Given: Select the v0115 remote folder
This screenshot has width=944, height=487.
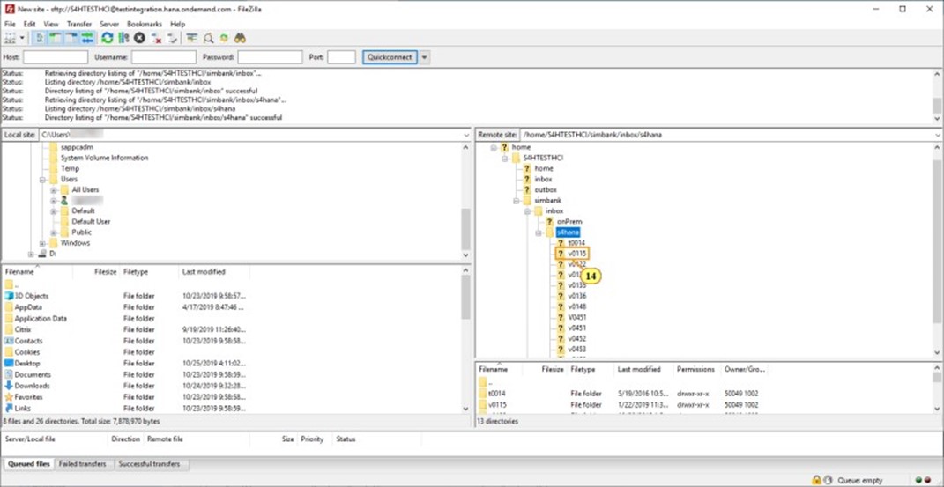Looking at the screenshot, I should tap(576, 254).
